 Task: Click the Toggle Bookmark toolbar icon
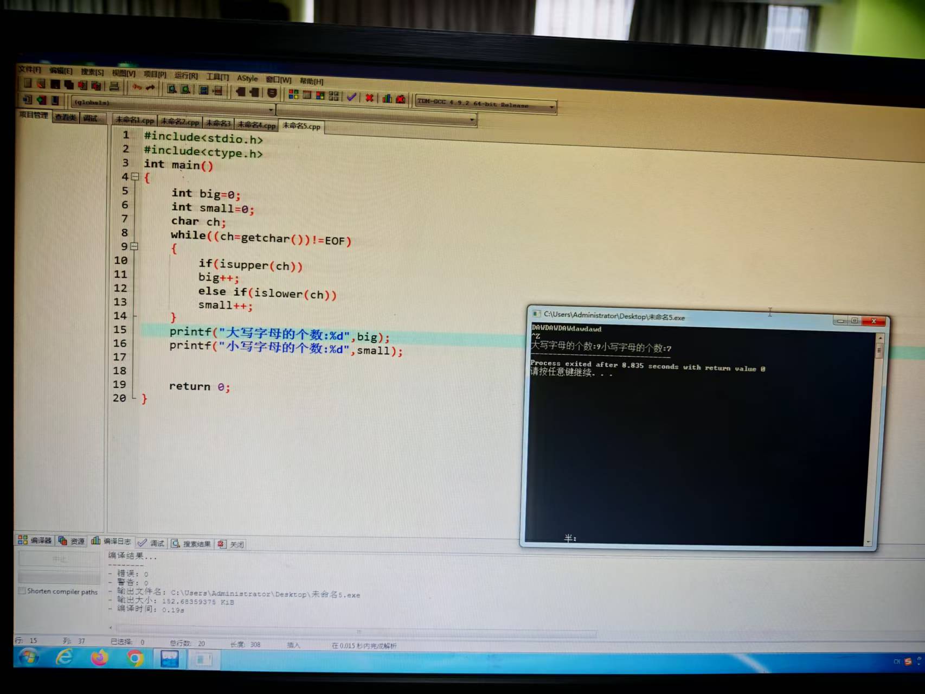tap(41, 100)
